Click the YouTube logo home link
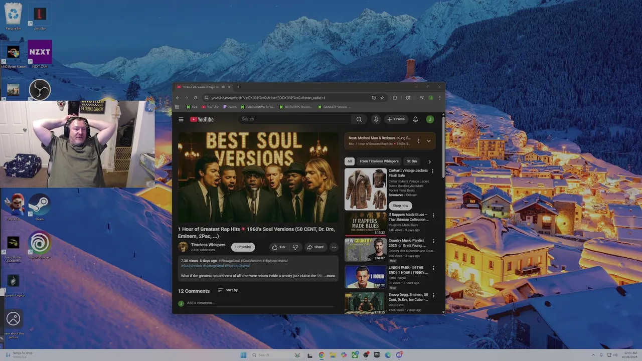Image resolution: width=642 pixels, height=361 pixels. pyautogui.click(x=202, y=119)
